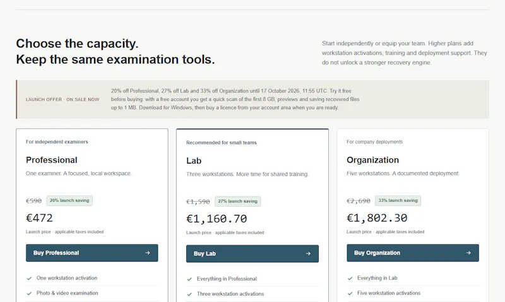
Task: Click the arrow icon on Buy Professional
Action: pyautogui.click(x=148, y=253)
